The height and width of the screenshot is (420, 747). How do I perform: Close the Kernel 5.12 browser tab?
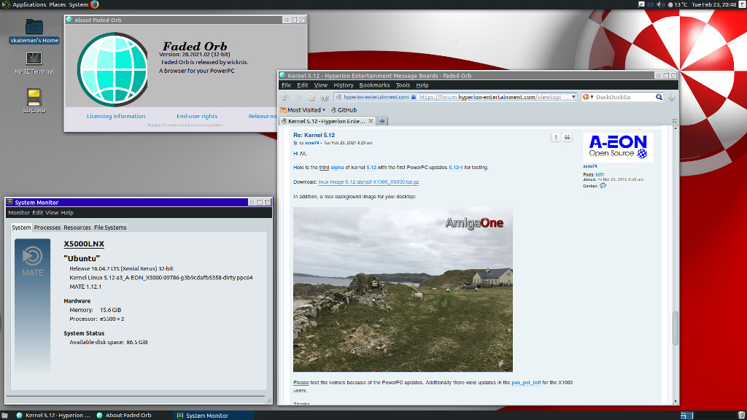tap(371, 121)
